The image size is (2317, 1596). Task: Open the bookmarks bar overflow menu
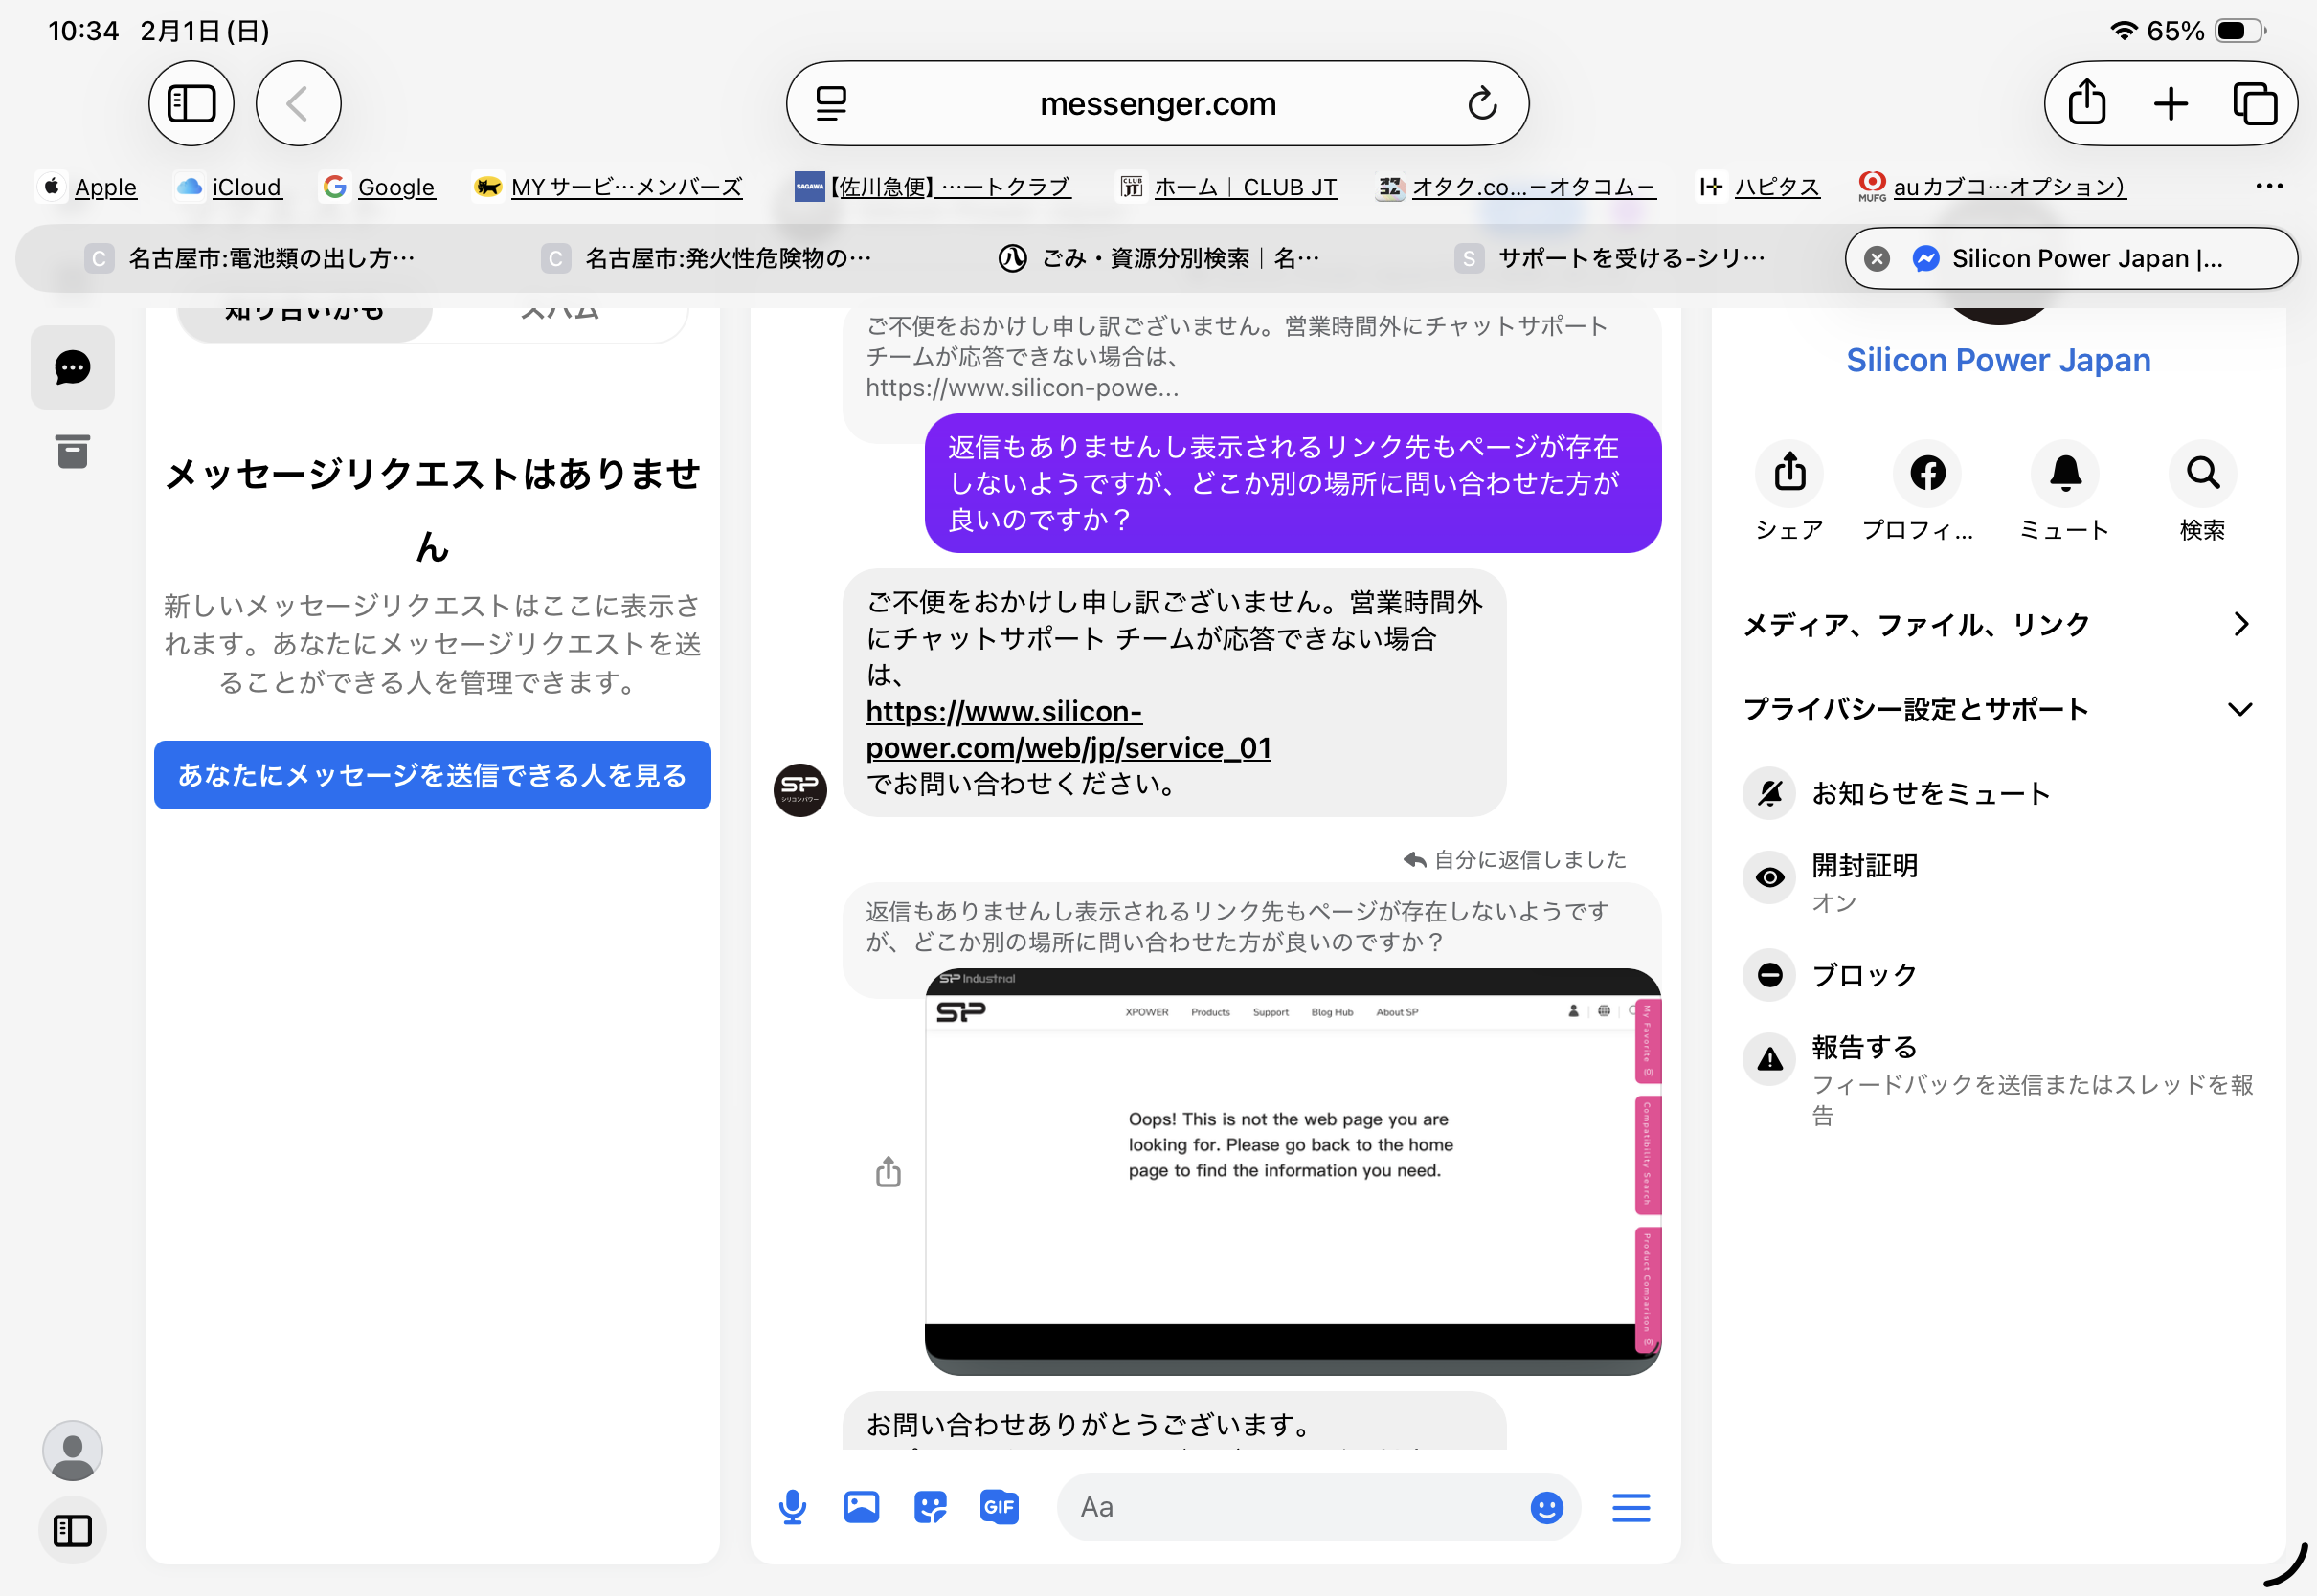[2269, 186]
